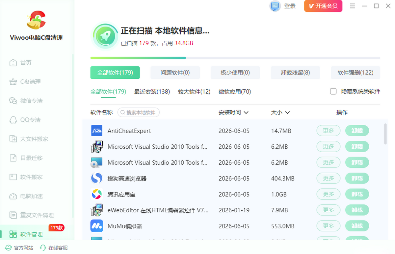Open the 目录迁移 sidebar item
This screenshot has height=254, width=395.
pos(26,158)
